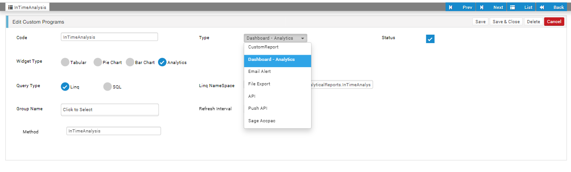Viewport: 571px width, 172px height.
Task: Open the Group Name Click to Select field
Action: [110, 110]
